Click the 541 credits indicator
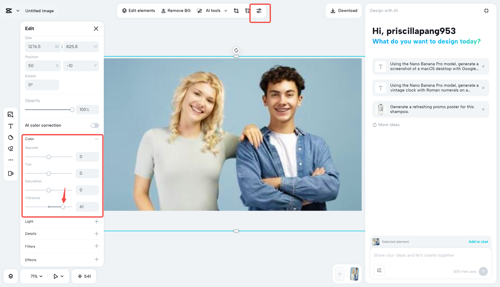Screen dimensions: 500x287 click(84, 276)
